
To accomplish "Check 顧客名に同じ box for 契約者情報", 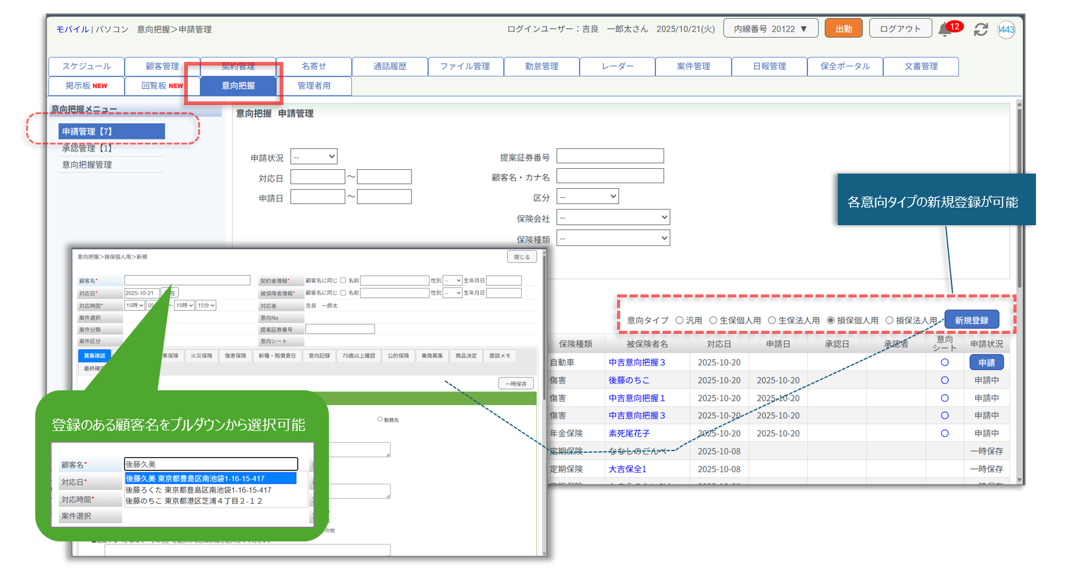I will pos(343,280).
